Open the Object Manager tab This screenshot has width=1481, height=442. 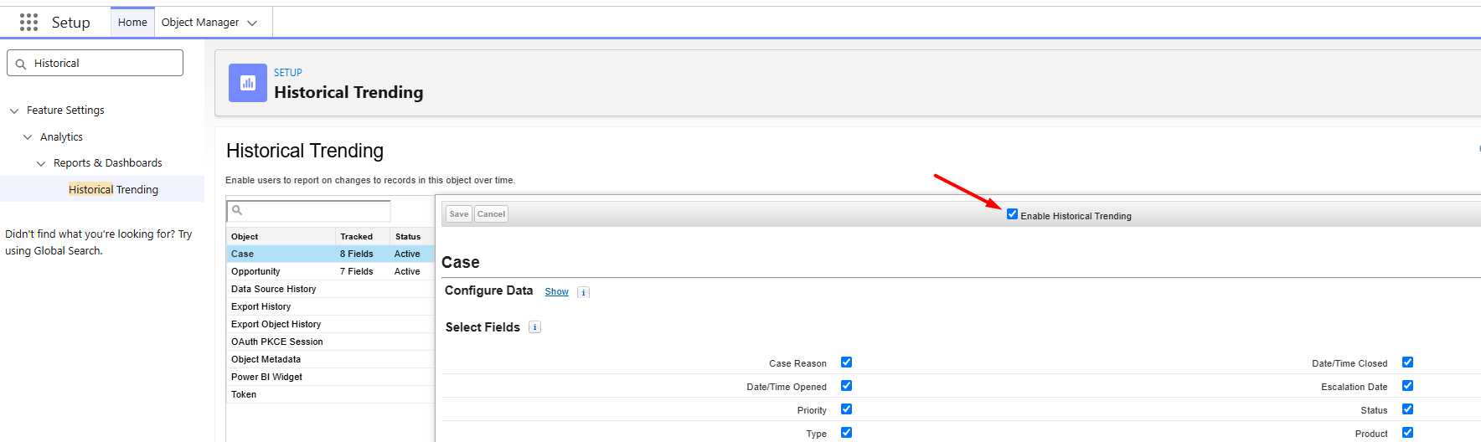pos(200,23)
